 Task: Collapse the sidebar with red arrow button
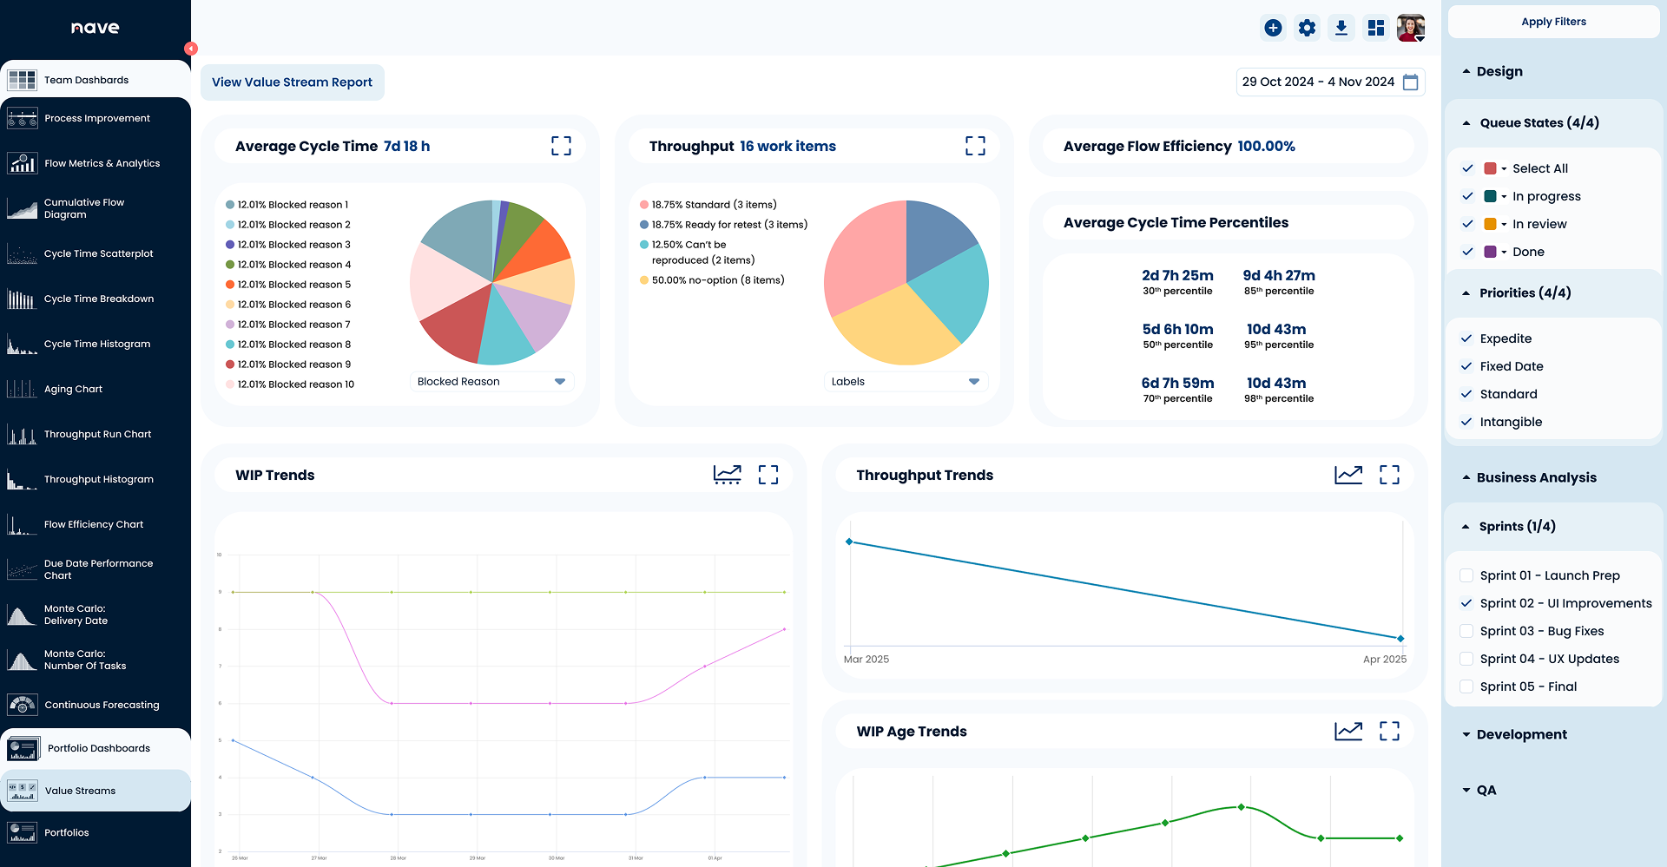pos(191,49)
